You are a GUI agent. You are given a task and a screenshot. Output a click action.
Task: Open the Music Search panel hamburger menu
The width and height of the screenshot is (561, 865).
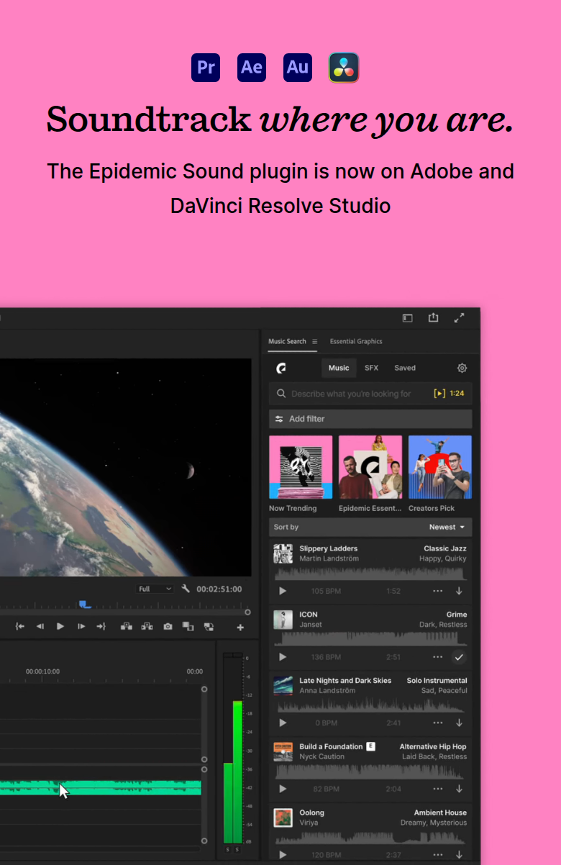pyautogui.click(x=314, y=341)
